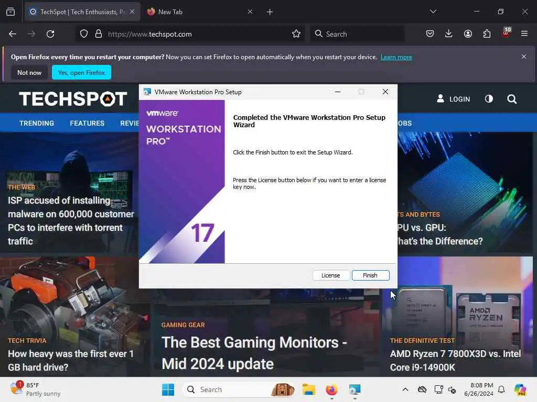Open AMD Ryzen 7 7800X3D vs. Intel article
The height and width of the screenshot is (402, 537).
point(455,360)
